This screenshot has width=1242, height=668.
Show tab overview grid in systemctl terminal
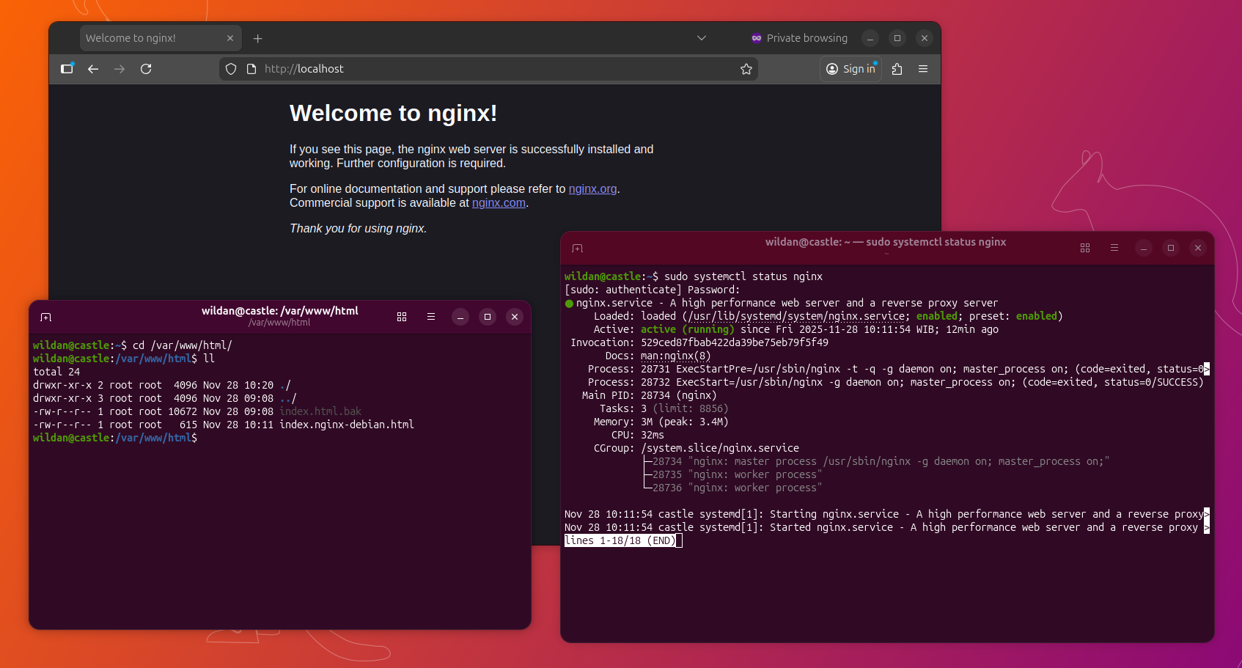coord(1085,248)
